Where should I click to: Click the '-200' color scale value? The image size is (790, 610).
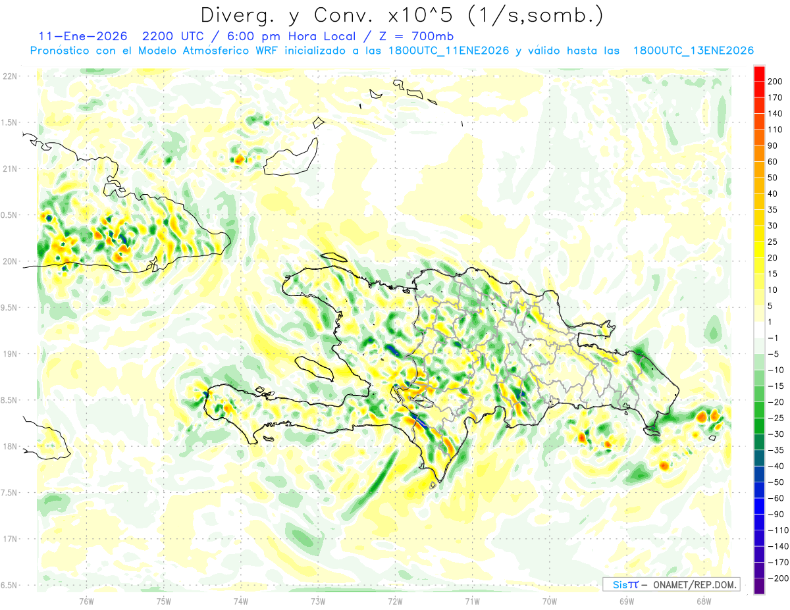point(777,579)
